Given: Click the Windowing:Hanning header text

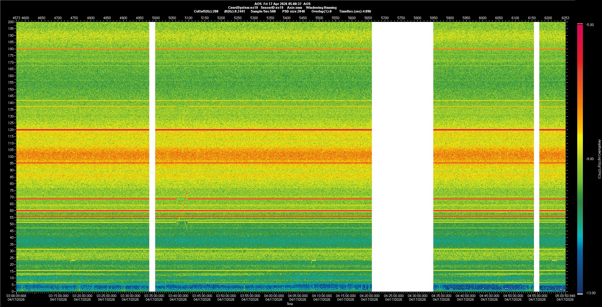Looking at the screenshot, I should coord(321,8).
